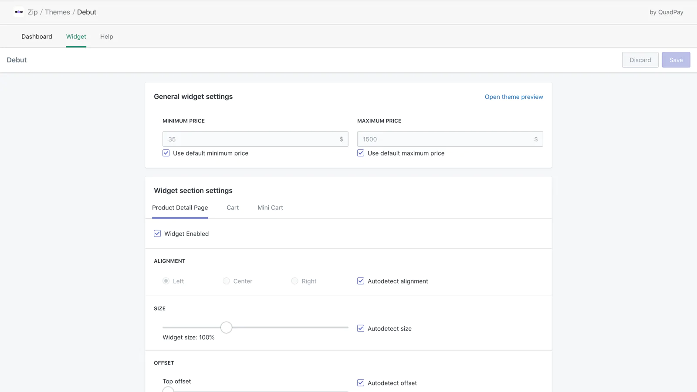Image resolution: width=697 pixels, height=392 pixels.
Task: Click the Minimum Price input field
Action: 255,139
